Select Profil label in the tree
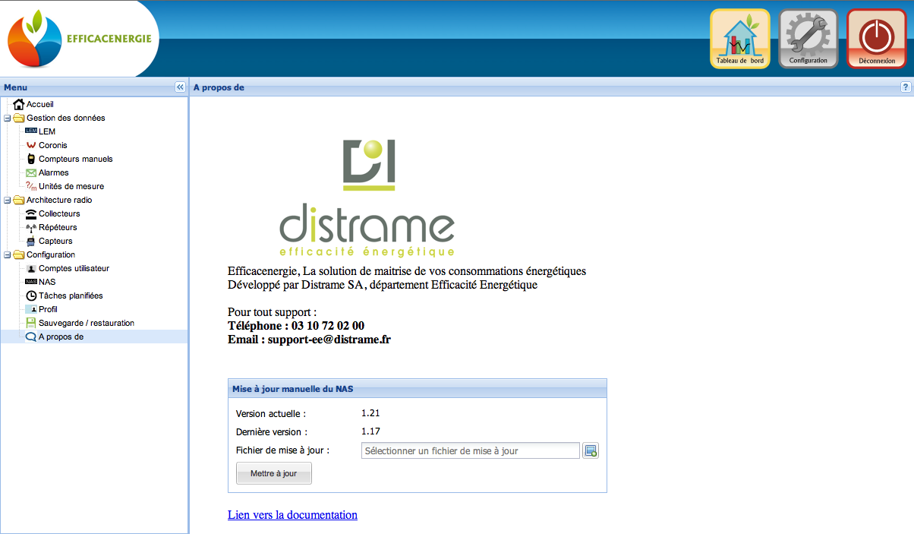914x534 pixels. (48, 309)
